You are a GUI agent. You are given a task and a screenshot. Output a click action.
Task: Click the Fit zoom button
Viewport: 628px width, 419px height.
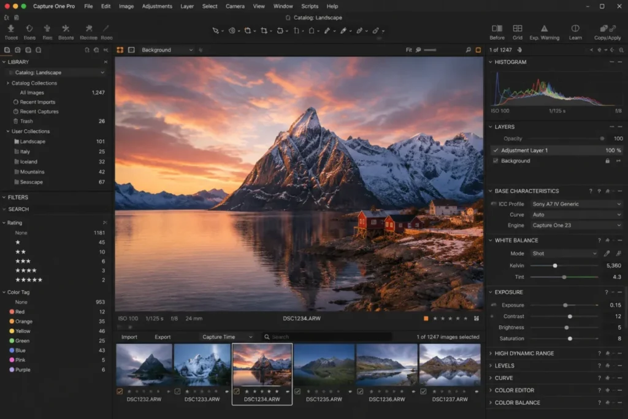point(408,50)
